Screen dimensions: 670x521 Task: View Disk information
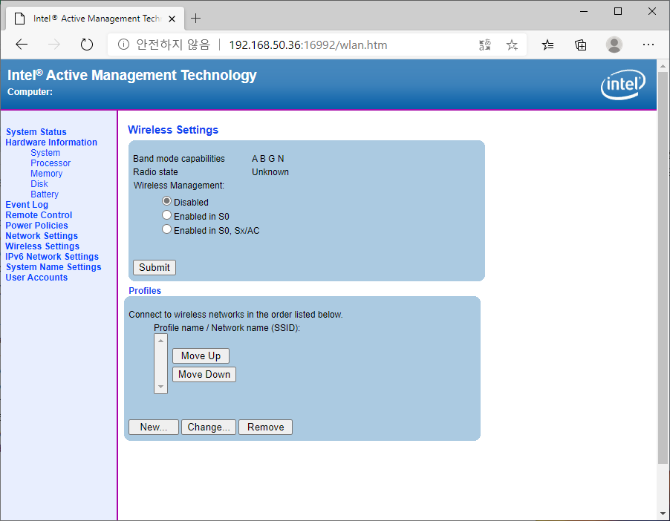pos(39,183)
